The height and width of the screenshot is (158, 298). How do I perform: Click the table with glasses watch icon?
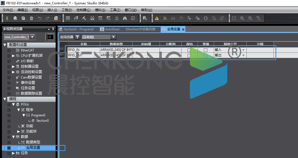(x=109, y=18)
